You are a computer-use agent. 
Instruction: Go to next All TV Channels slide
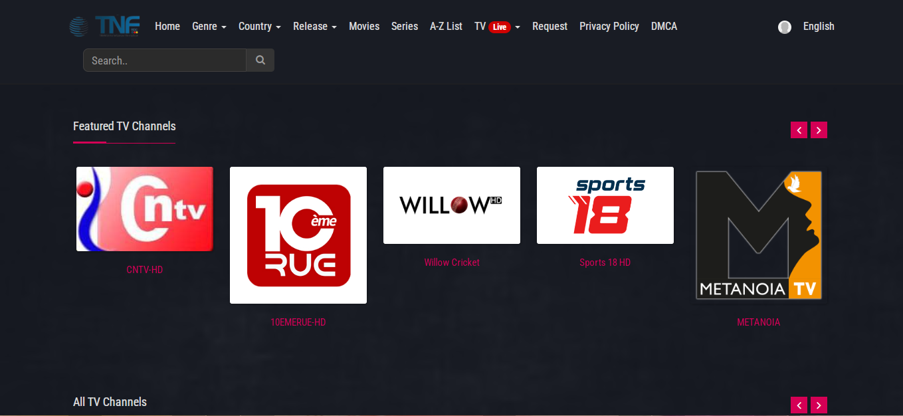pos(819,405)
